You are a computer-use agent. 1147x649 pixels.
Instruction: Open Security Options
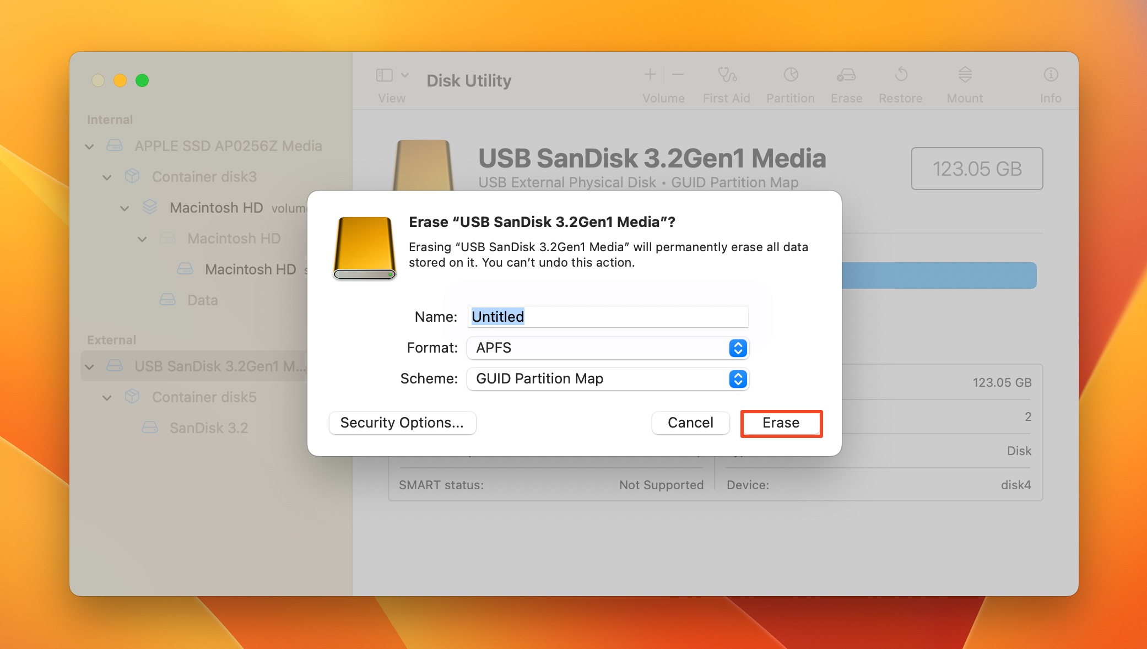(402, 423)
